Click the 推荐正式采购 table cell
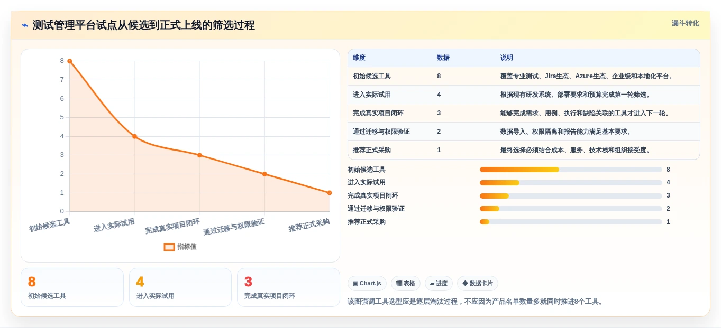 [372, 150]
